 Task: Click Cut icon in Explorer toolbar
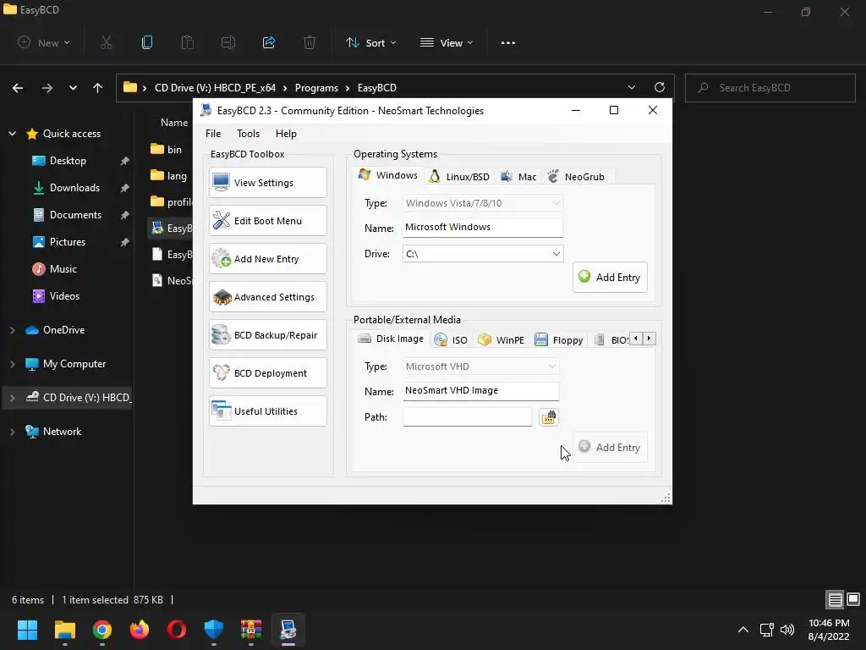[107, 42]
